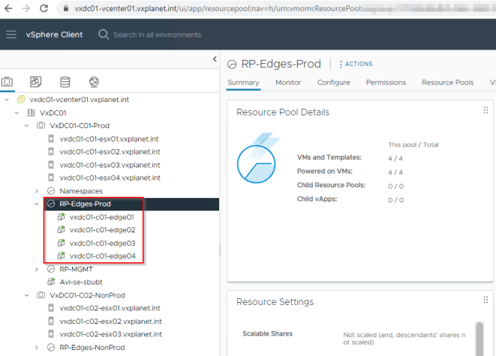
Task: Open the Storage inventory view
Action: pyautogui.click(x=65, y=82)
